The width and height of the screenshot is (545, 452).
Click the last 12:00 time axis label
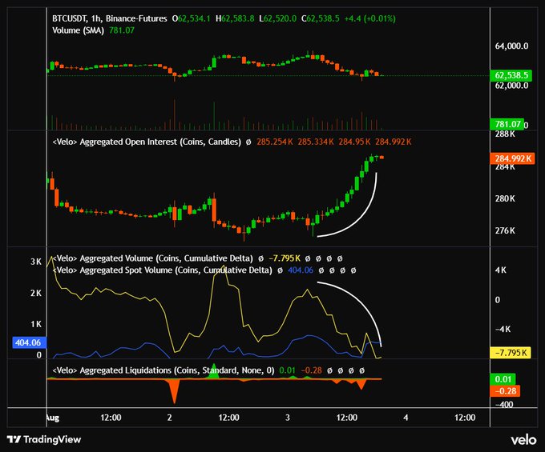coord(465,418)
